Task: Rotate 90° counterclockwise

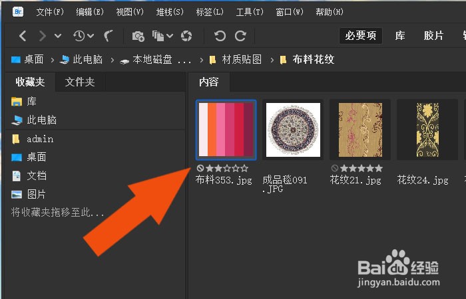Action: [220, 36]
